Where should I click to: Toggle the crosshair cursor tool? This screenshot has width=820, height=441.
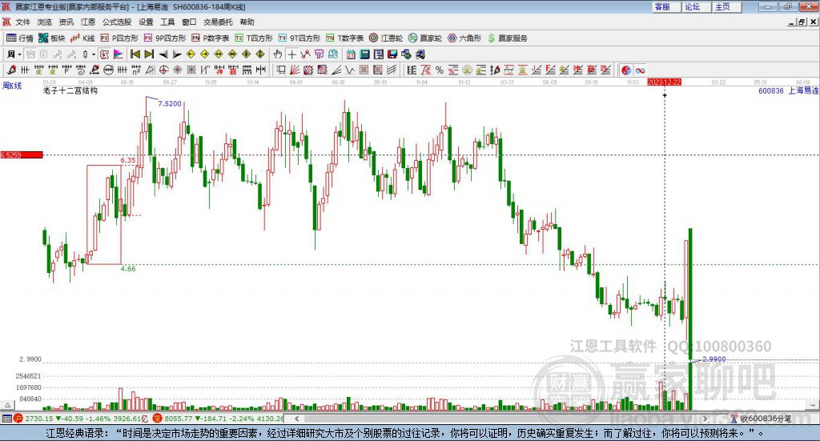coord(291,54)
